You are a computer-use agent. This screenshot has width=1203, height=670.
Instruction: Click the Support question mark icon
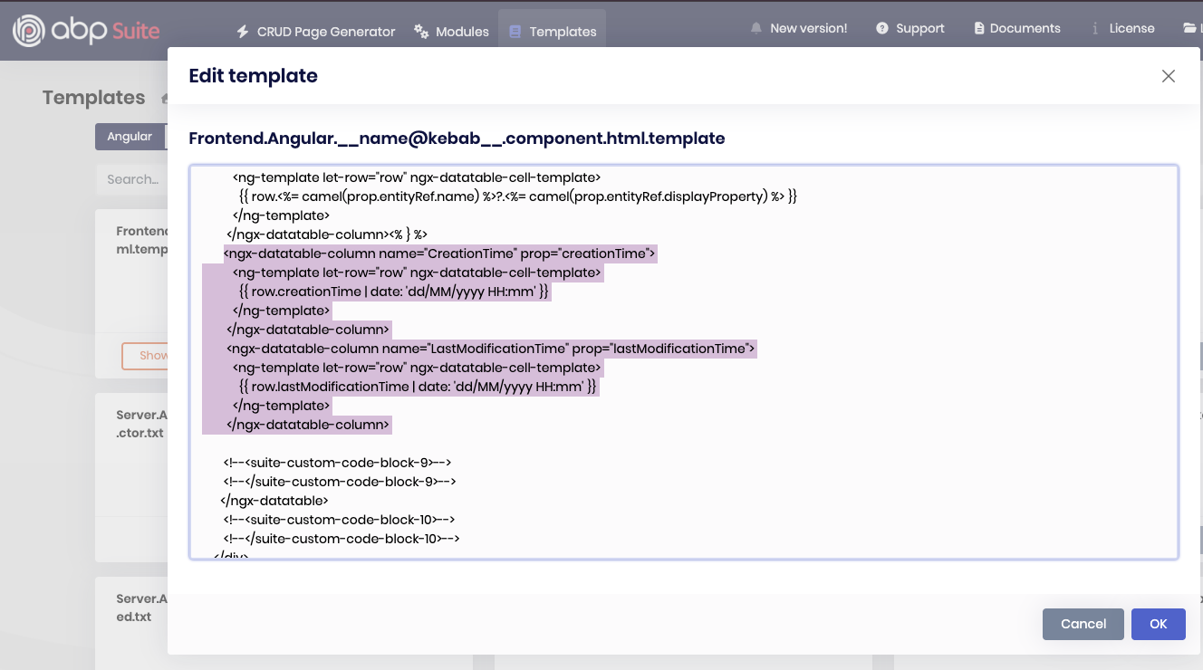coord(881,29)
